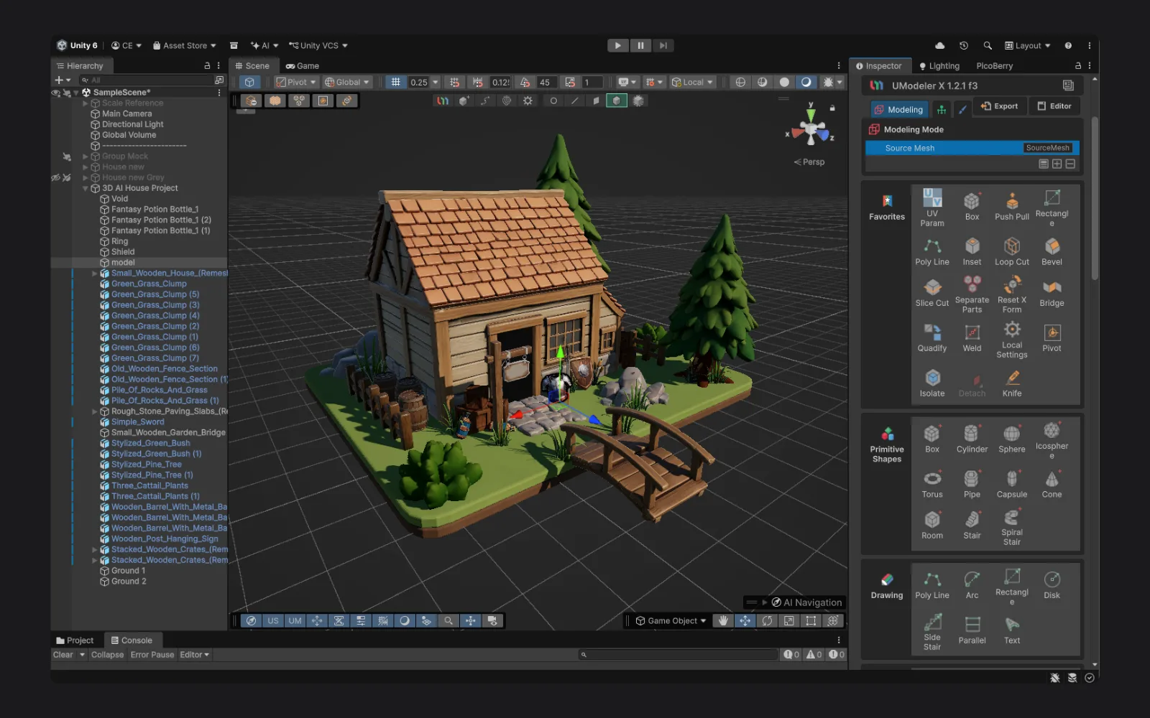Open the PicoBerry tab
This screenshot has height=718, width=1150.
[995, 65]
